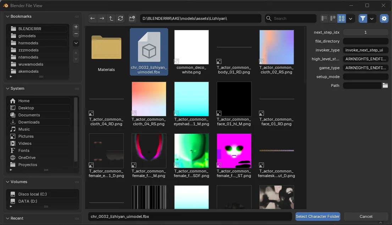Click the Search field

pos(291,18)
